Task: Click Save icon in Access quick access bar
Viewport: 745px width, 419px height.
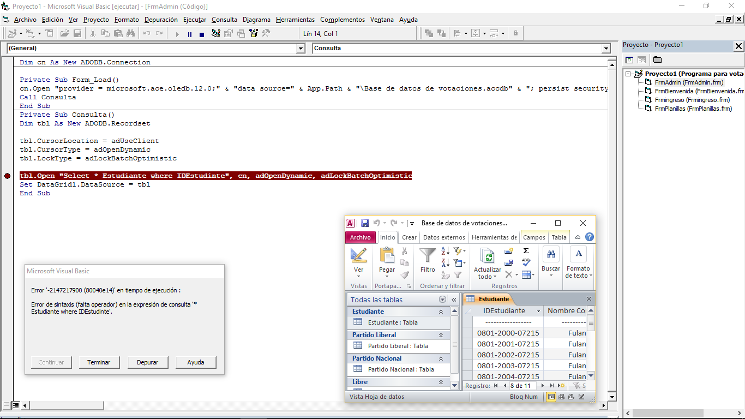Action: [x=365, y=223]
